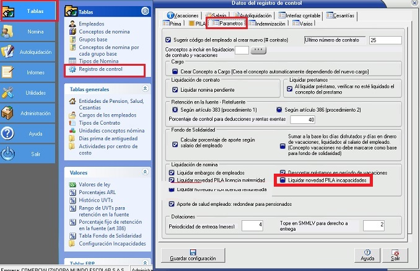Open the Informes sidebar icon
Viewport: 420px width, 271px height.
pyautogui.click(x=9, y=72)
